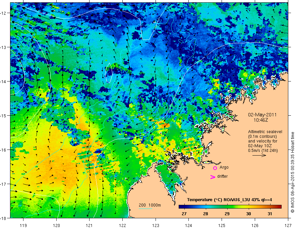The image size is (295, 228).
Task: Click longitude axis label 123
Action: 156,226
